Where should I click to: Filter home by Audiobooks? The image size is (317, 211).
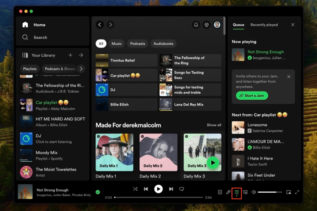(163, 44)
